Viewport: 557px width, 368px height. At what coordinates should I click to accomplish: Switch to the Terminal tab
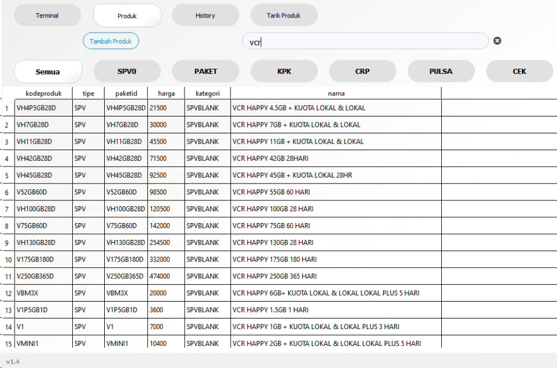pyautogui.click(x=47, y=15)
